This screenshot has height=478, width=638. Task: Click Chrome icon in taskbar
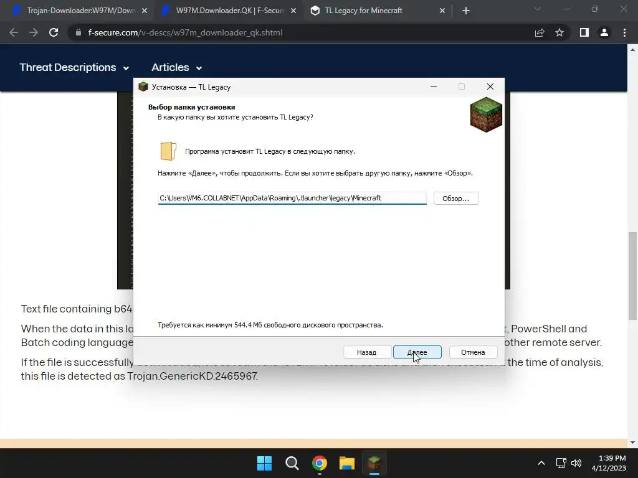coord(320,463)
